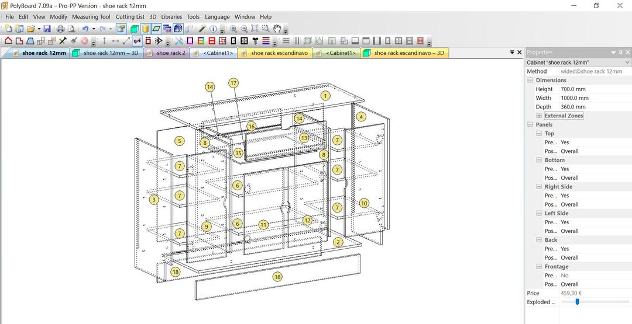Open the Measuring Tool menu
Viewport: 632px width, 324px height.
click(x=91, y=17)
